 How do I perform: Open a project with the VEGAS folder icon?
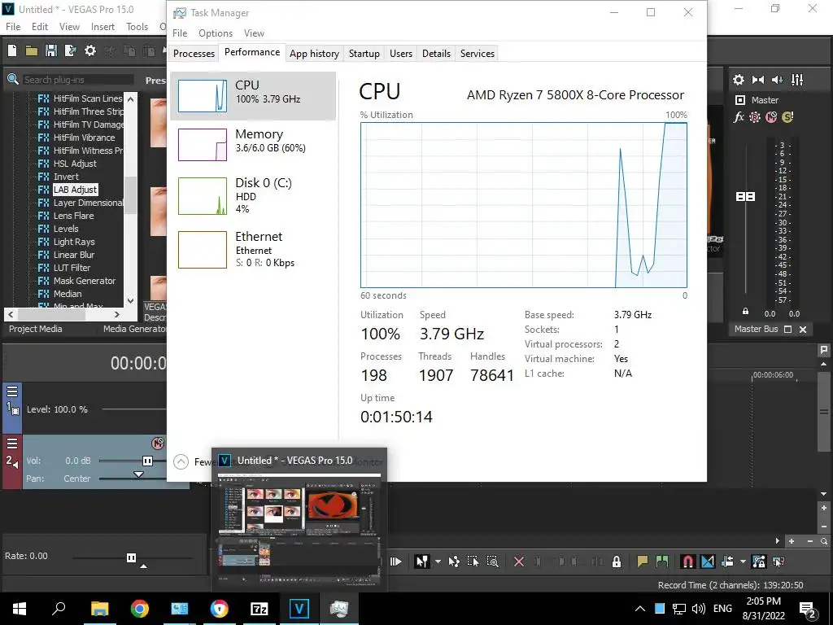click(x=32, y=50)
